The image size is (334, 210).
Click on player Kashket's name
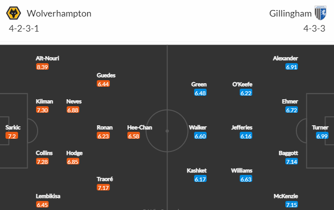[x=197, y=170]
